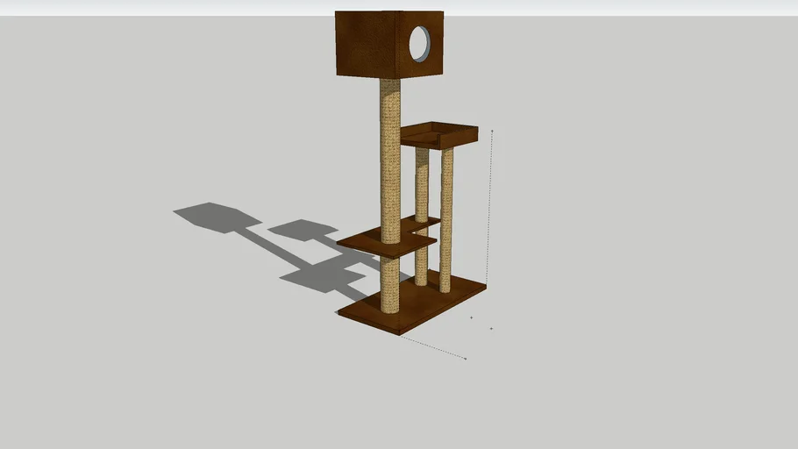Click the tall post section below the middle platform
The image size is (798, 449).
(x=390, y=285)
